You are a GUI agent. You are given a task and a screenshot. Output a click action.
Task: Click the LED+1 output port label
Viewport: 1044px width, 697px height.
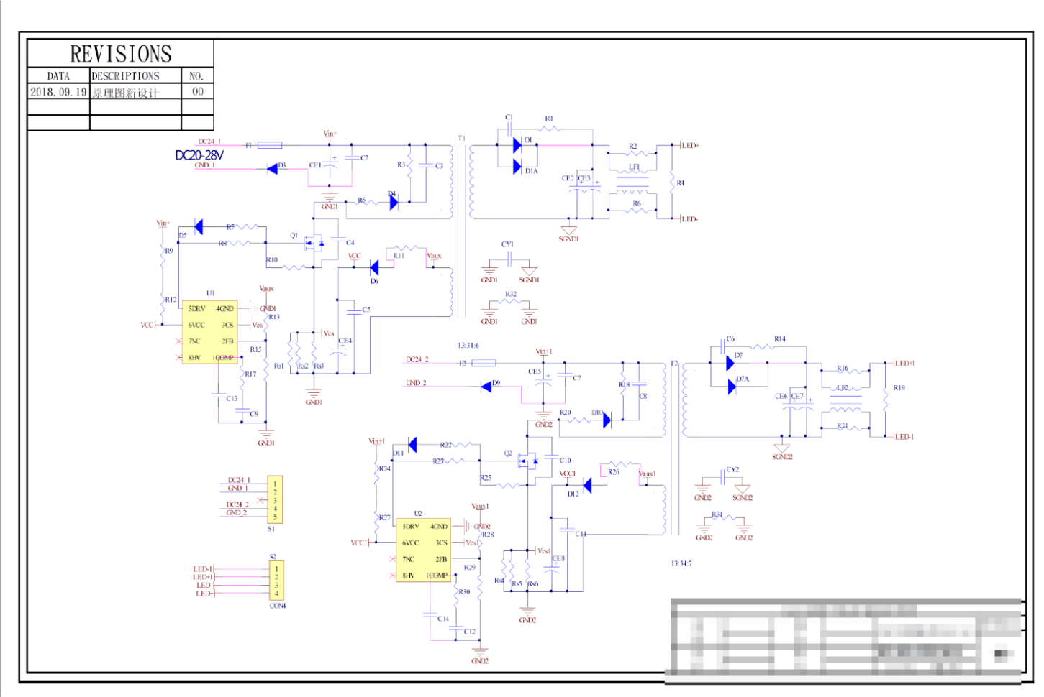pos(905,363)
